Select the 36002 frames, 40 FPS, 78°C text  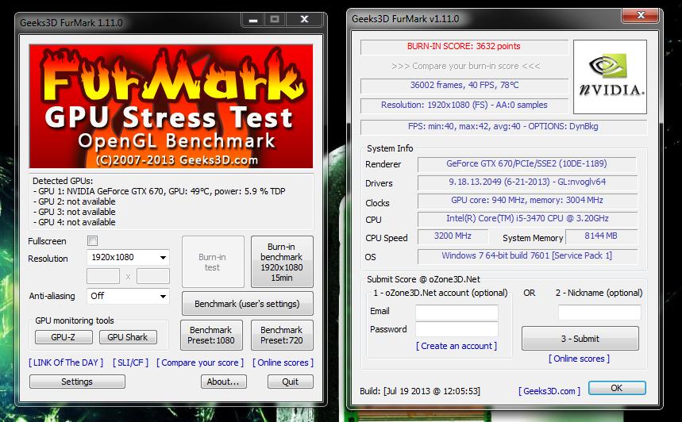[464, 85]
